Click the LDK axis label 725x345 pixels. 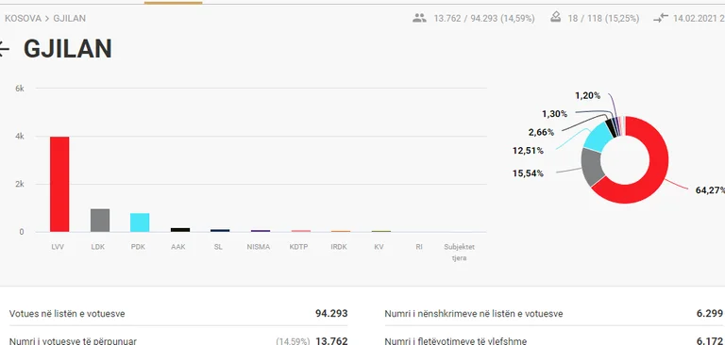98,247
